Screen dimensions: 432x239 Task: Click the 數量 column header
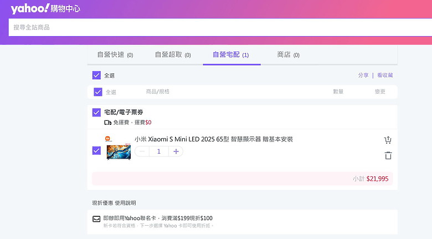pyautogui.click(x=338, y=91)
